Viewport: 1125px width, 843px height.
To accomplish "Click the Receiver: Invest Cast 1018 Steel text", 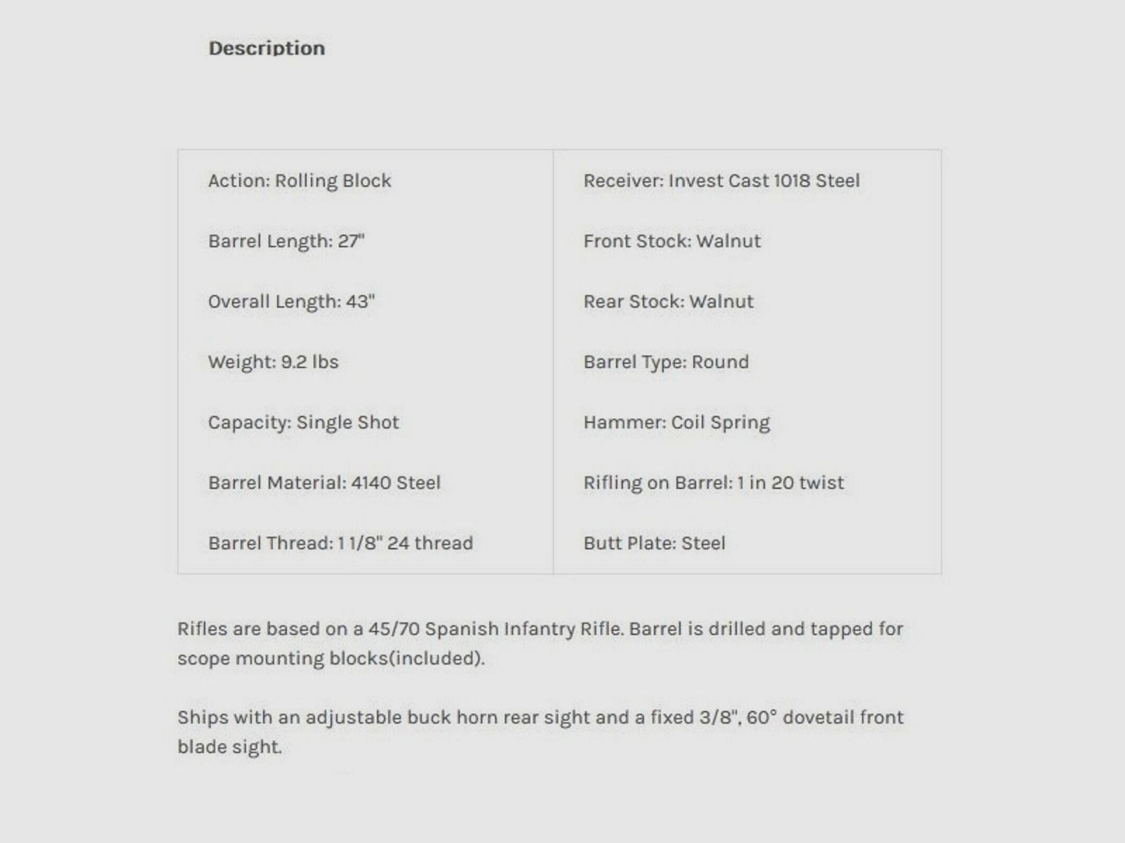I will click(721, 181).
